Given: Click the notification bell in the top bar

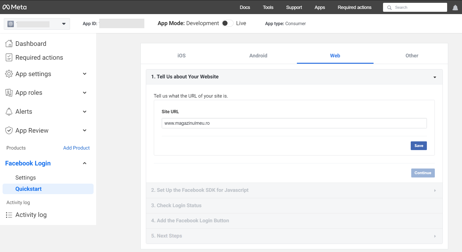Looking at the screenshot, I should click(x=455, y=7).
